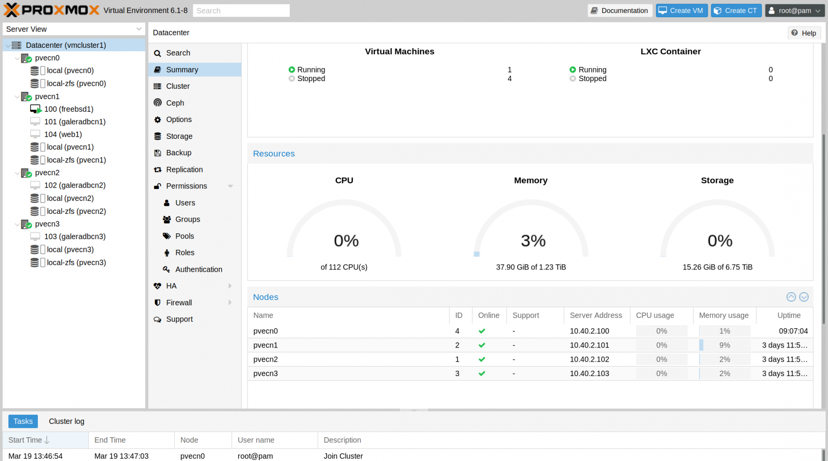Move Nodes panel down with arrow button
This screenshot has width=828, height=461.
click(x=804, y=297)
